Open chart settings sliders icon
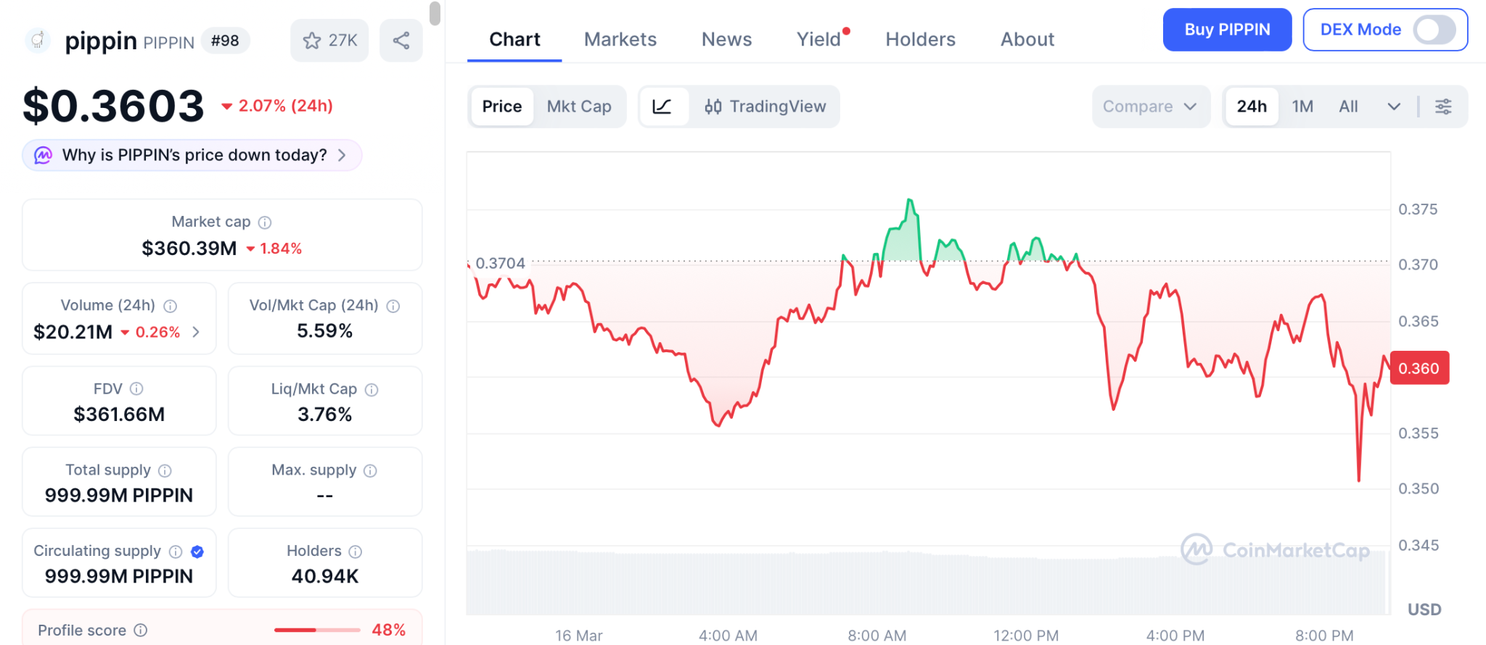This screenshot has height=645, width=1486. coord(1443,107)
